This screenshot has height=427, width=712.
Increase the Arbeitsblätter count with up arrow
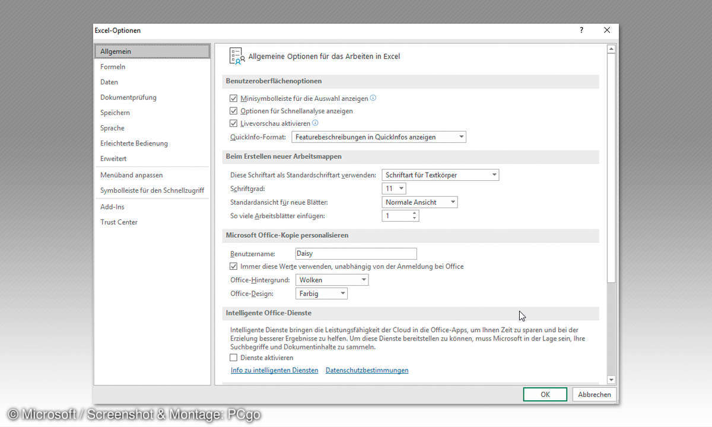[414, 213]
